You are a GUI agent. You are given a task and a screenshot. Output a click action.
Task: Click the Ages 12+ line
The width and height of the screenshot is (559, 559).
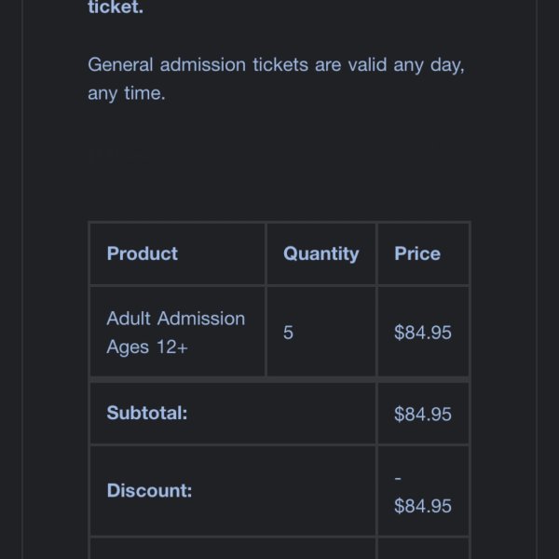pyautogui.click(x=147, y=347)
